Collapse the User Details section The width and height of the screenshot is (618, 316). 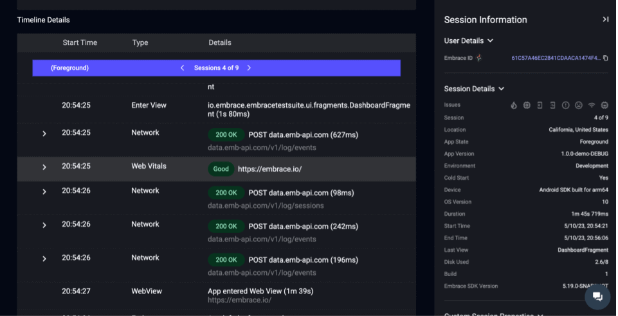(490, 40)
